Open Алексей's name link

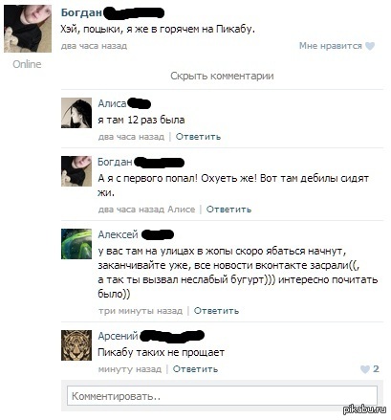coord(118,234)
